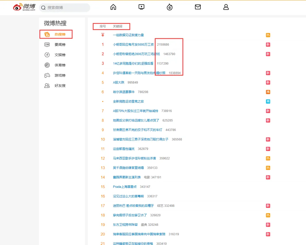Switch to 要闻榜 list
Viewport: 306px width, 245px height.
pos(60,45)
